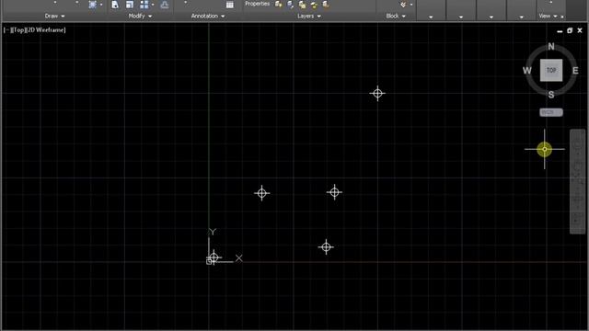The height and width of the screenshot is (331, 589).
Task: Click the Block panel tool icon
Action: tap(403, 5)
